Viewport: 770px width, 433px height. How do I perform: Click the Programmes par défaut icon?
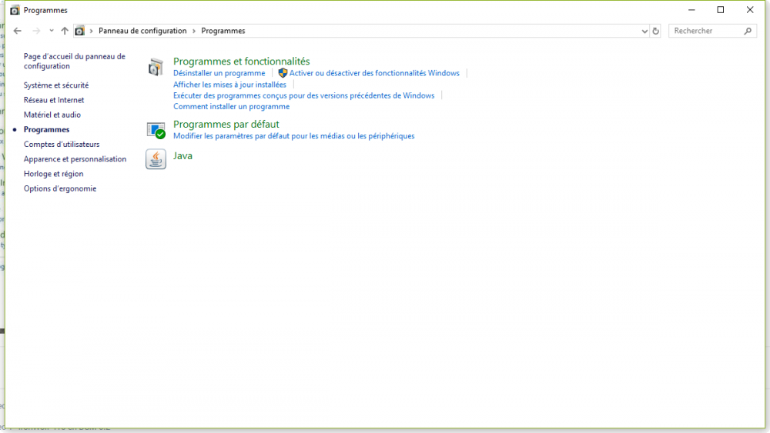click(156, 131)
